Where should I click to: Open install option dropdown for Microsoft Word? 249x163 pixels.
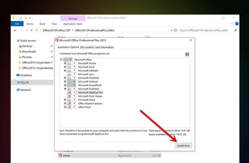point(71,99)
